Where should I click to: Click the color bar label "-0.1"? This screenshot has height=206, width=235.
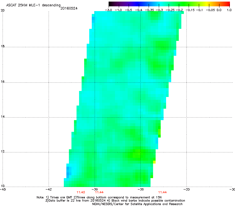(199, 10)
